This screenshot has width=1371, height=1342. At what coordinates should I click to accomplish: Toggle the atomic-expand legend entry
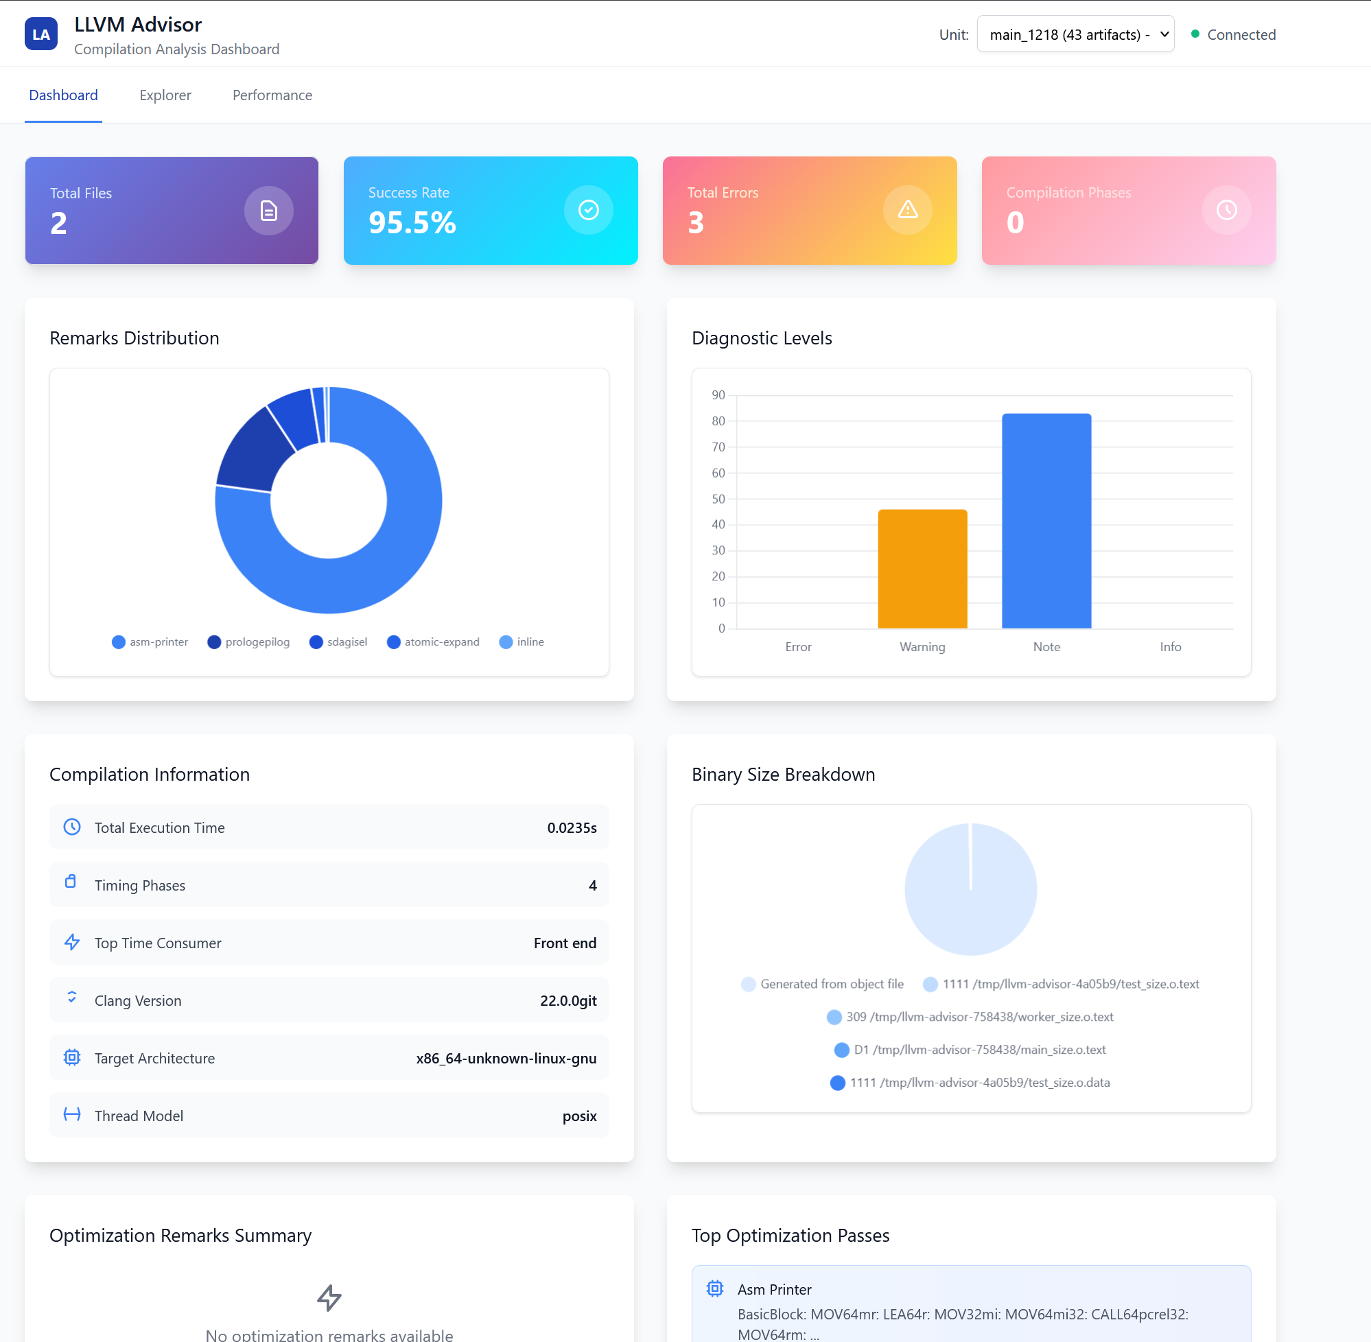pyautogui.click(x=433, y=641)
